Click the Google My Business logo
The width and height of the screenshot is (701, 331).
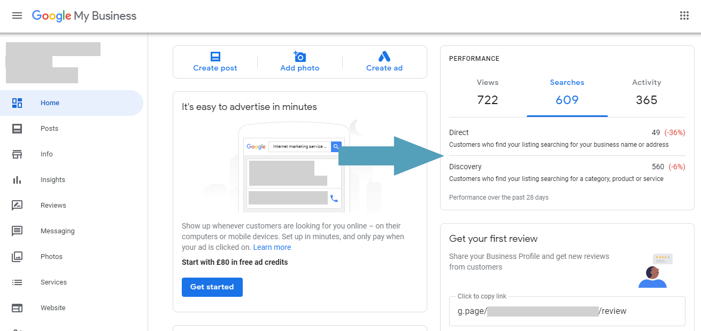click(x=84, y=16)
